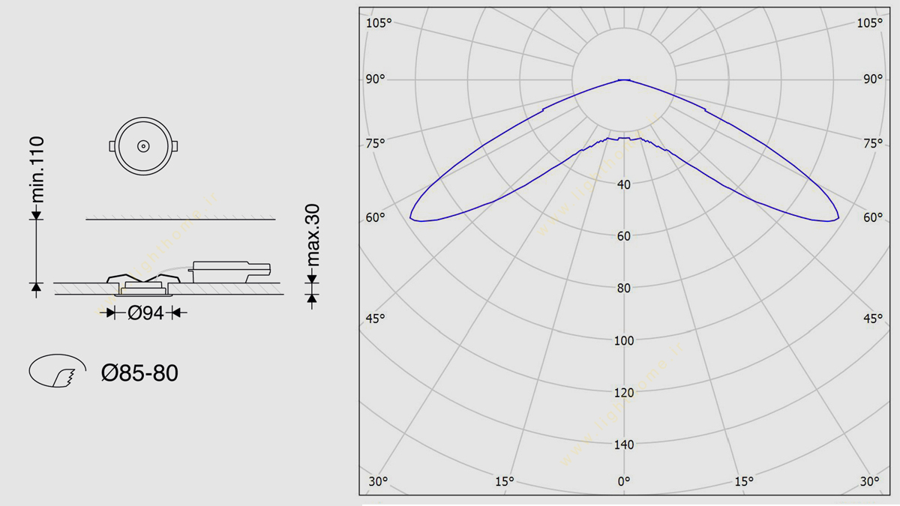Click the 45° label on chart's right edge

pos(873,319)
